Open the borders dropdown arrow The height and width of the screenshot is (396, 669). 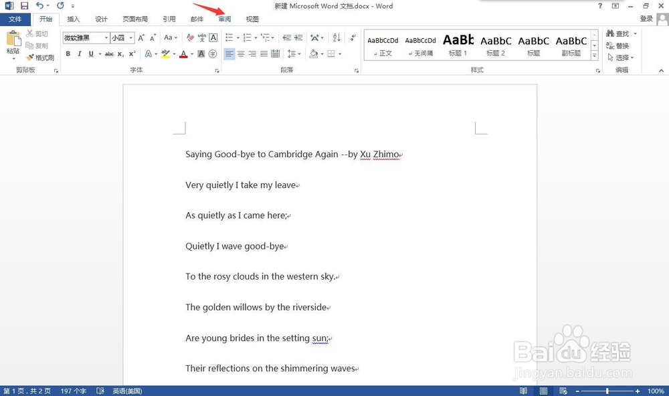[340, 54]
